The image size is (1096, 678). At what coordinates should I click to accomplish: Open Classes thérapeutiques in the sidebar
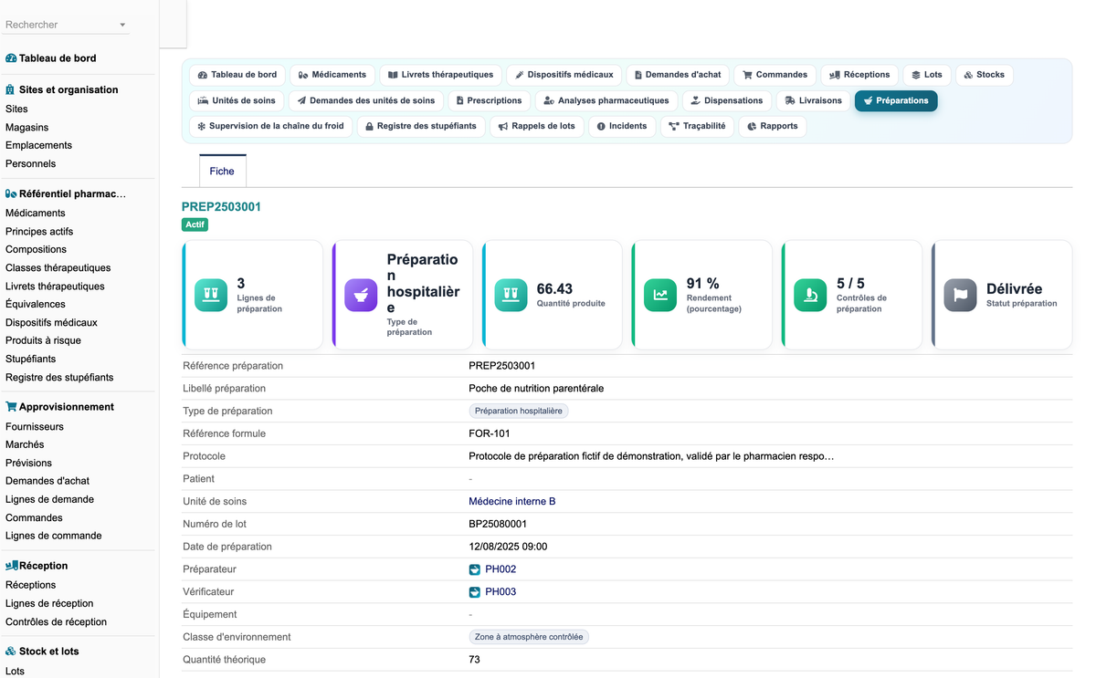[x=58, y=268]
